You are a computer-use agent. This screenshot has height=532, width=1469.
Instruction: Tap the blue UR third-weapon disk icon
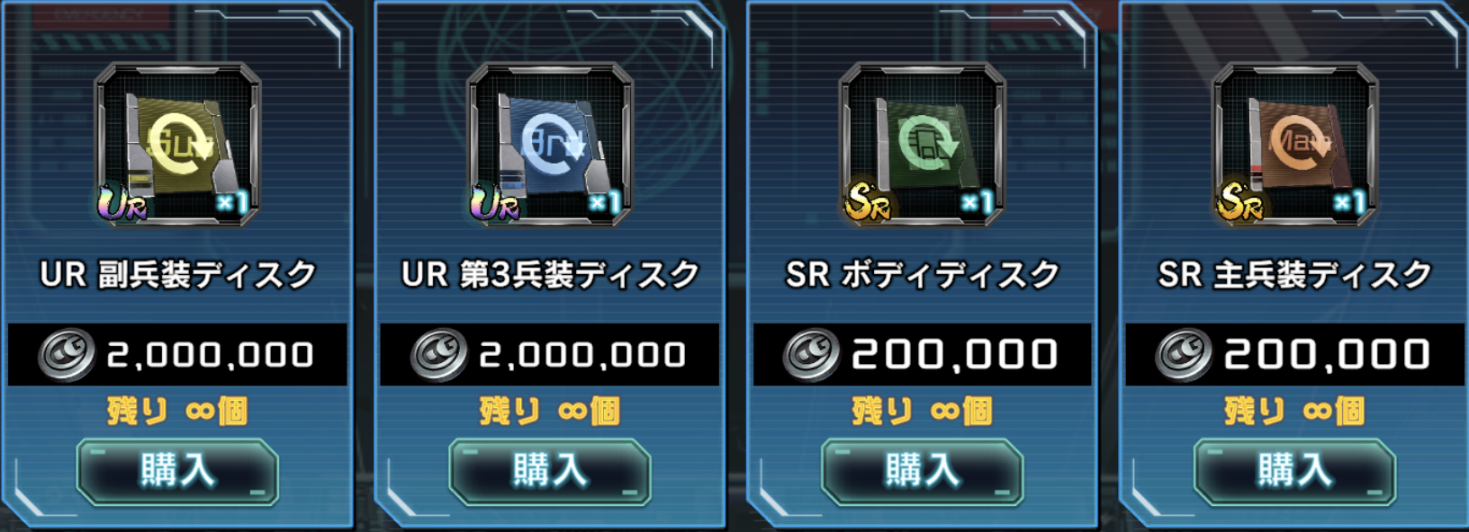click(x=549, y=144)
